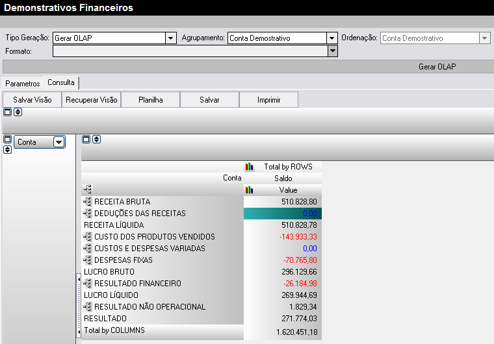Select the 1.620.451,18 total cell
Viewport: 494px width, 344px height.
pos(283,332)
